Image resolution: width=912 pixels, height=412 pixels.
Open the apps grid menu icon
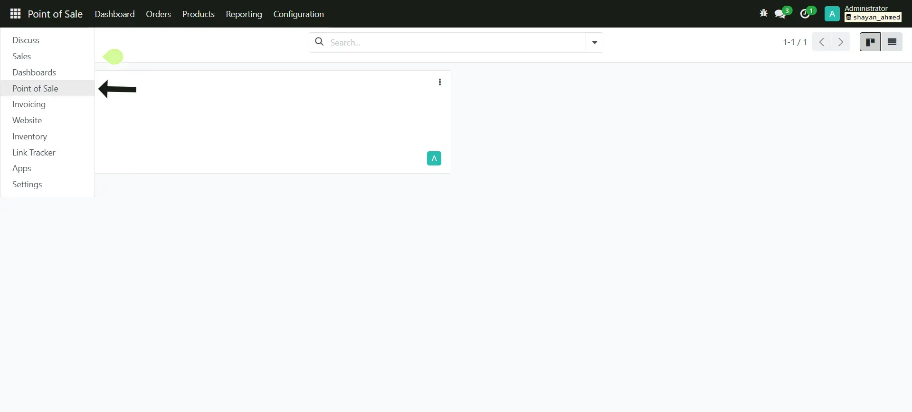[15, 14]
